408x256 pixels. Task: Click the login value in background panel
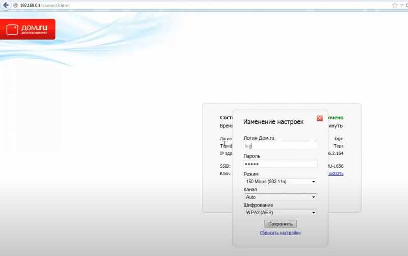coord(339,139)
